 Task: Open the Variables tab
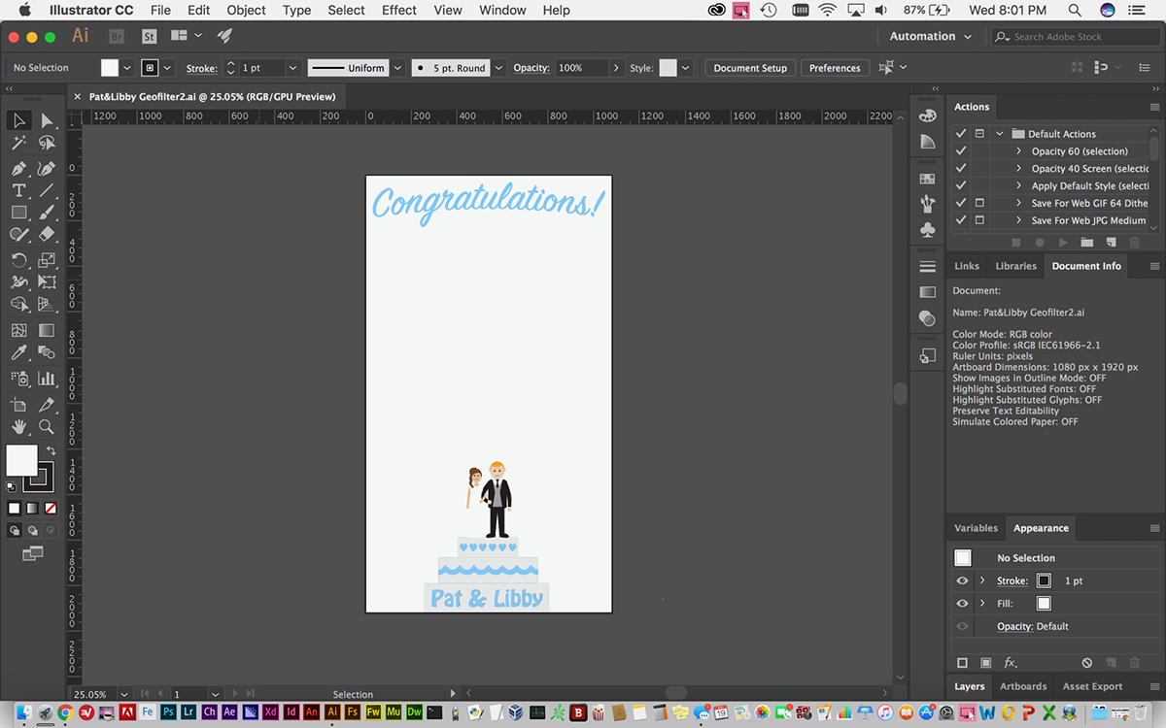[x=976, y=528]
